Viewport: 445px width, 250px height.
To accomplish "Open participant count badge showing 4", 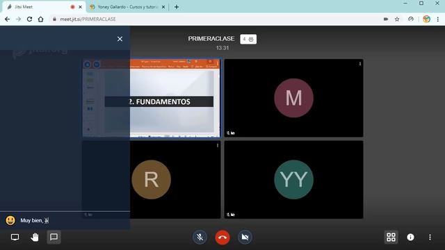I will [x=248, y=39].
